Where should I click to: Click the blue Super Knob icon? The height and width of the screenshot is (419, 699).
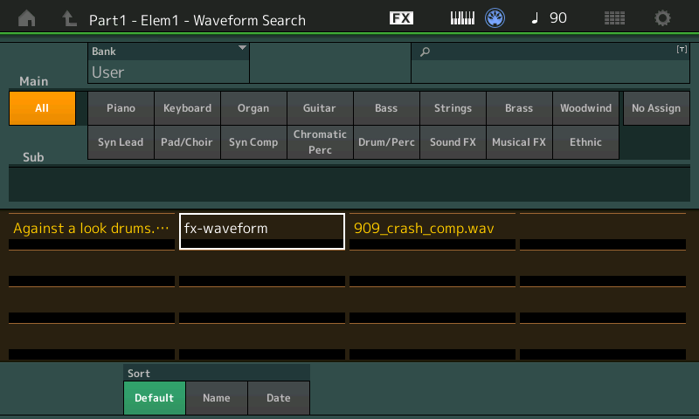pos(495,18)
